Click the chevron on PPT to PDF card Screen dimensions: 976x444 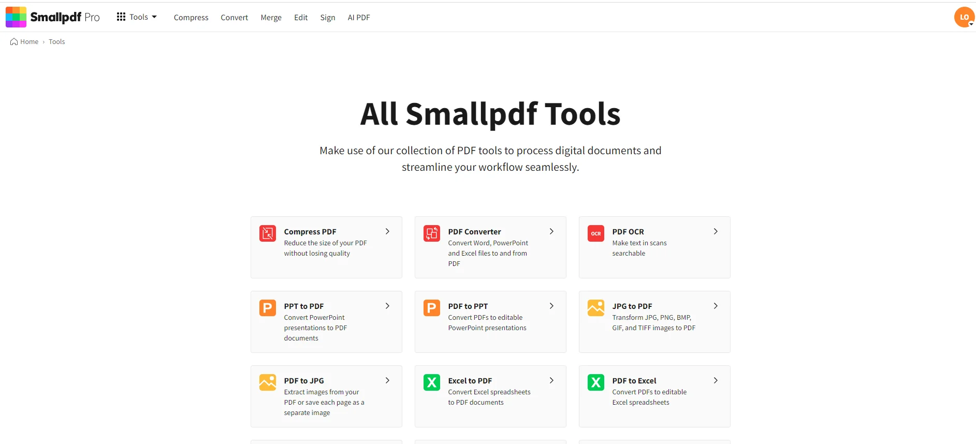click(387, 306)
